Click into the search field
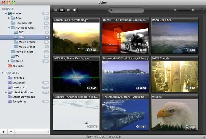The image size is (206, 139). pos(126,10)
